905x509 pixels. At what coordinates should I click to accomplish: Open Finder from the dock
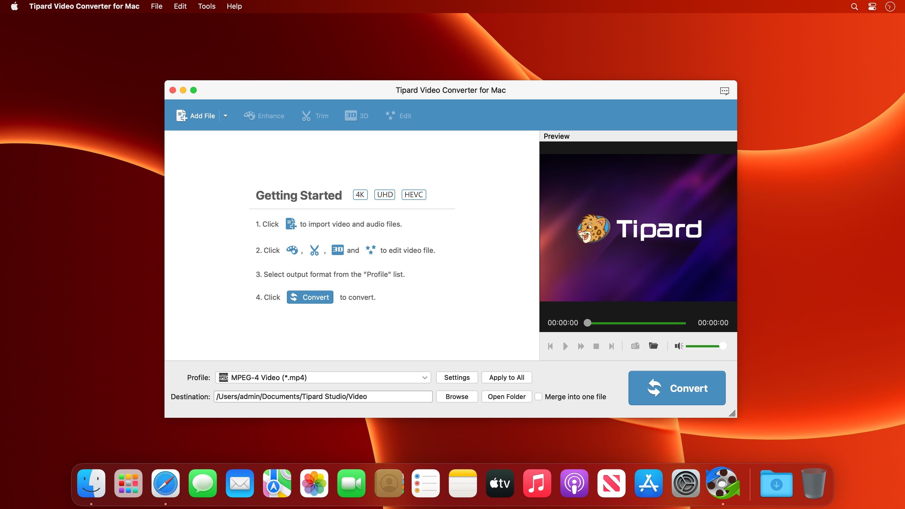(x=91, y=483)
